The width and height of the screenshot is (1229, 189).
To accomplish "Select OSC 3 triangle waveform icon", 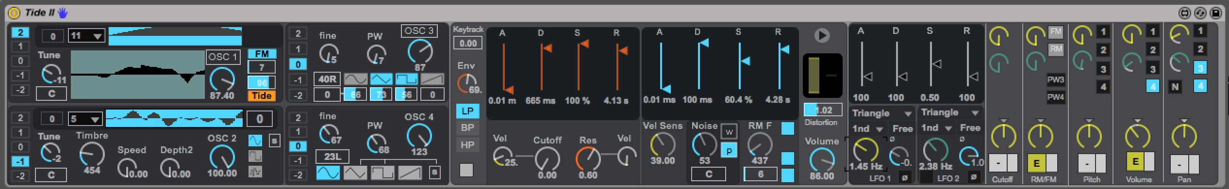I will tap(381, 79).
